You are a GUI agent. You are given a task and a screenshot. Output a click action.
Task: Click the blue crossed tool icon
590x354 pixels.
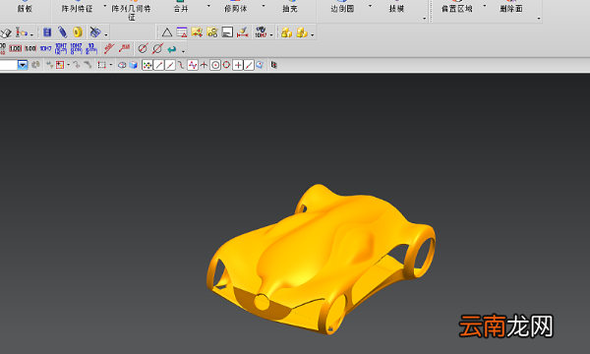point(94,32)
